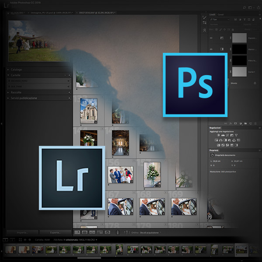The width and height of the screenshot is (262, 262).
Task: Add a Curves adjustment in Regolazioni panel
Action: tap(228, 135)
